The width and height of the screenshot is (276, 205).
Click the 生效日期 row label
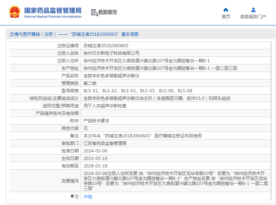click(x=70, y=158)
